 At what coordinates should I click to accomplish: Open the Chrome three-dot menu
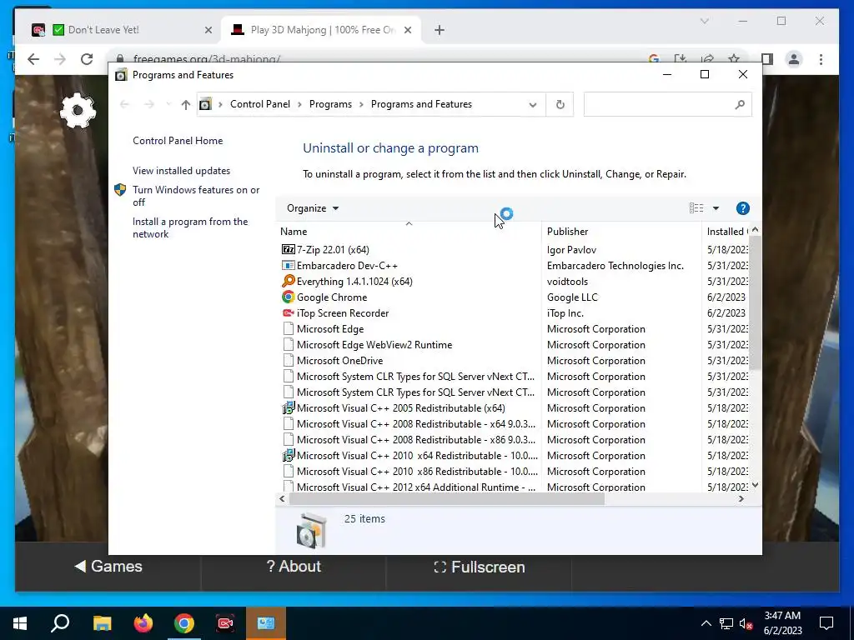[x=821, y=59]
